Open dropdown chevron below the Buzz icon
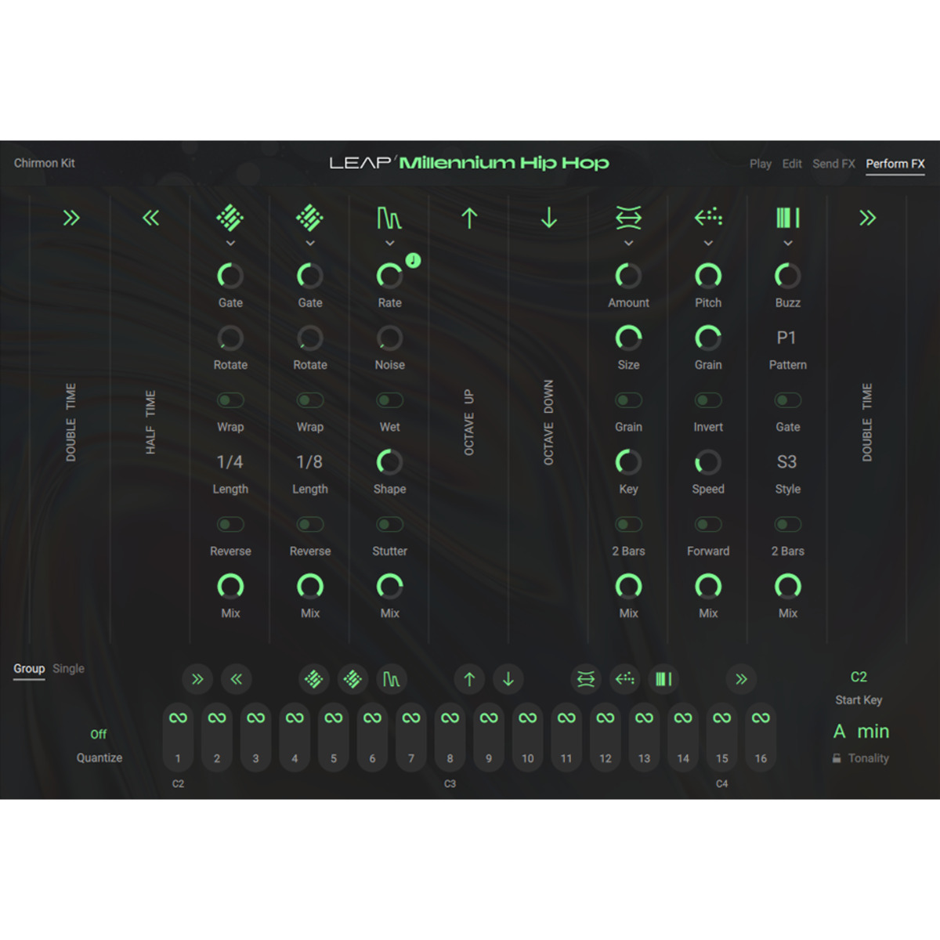This screenshot has height=940, width=940. (x=787, y=244)
